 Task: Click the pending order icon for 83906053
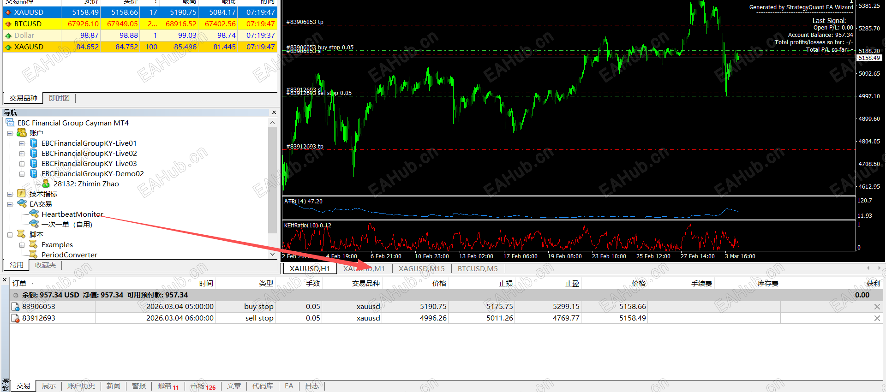[x=15, y=307]
